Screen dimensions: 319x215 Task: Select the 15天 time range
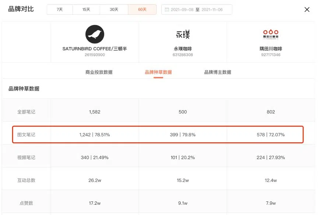[x=86, y=10]
